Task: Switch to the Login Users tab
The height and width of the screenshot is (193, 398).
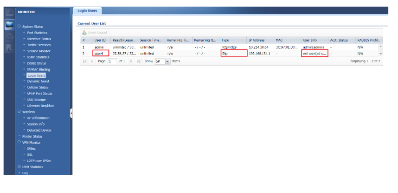Action: [x=88, y=11]
